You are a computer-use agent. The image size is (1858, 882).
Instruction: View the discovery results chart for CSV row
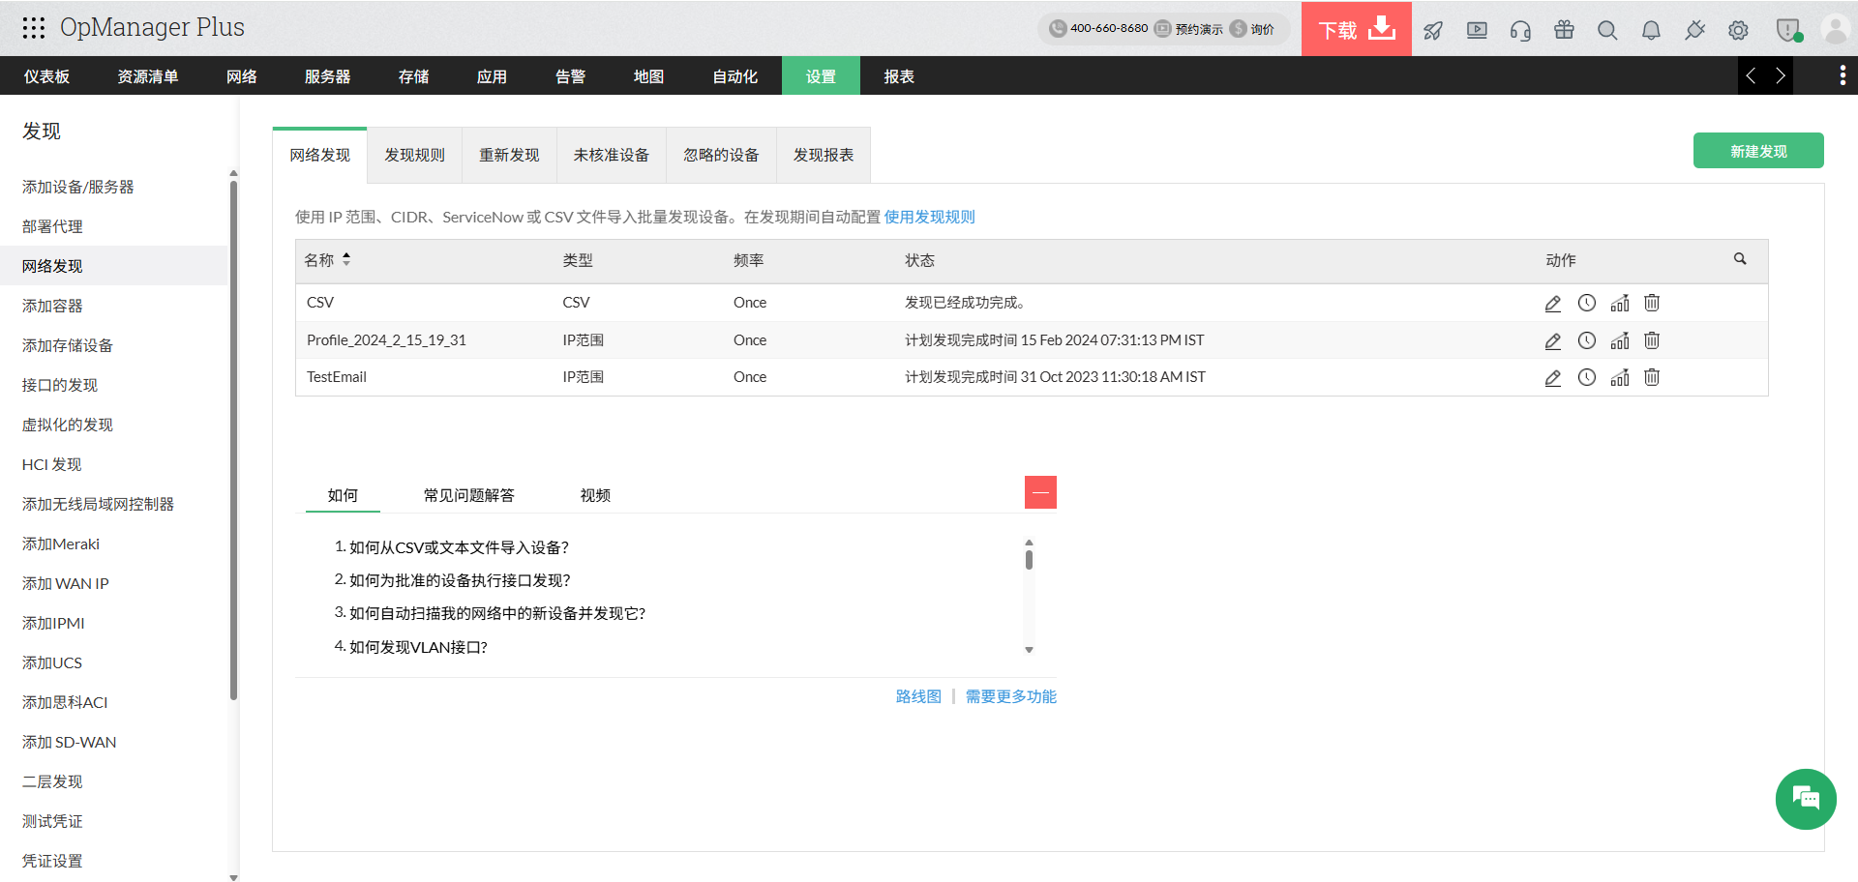coord(1620,303)
